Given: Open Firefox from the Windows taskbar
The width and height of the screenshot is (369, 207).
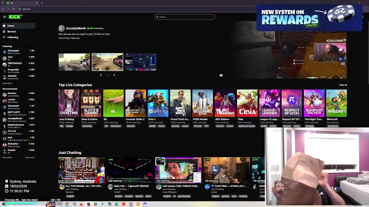Looking at the screenshot, I should (81, 204).
